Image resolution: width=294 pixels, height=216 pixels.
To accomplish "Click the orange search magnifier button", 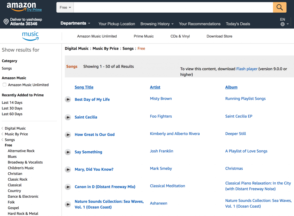I will 280,7.
